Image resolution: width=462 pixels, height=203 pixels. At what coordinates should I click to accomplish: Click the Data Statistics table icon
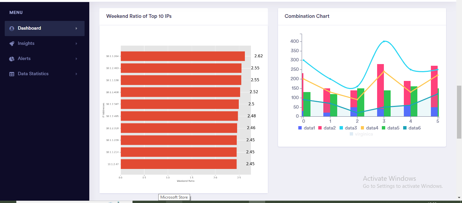(x=12, y=74)
